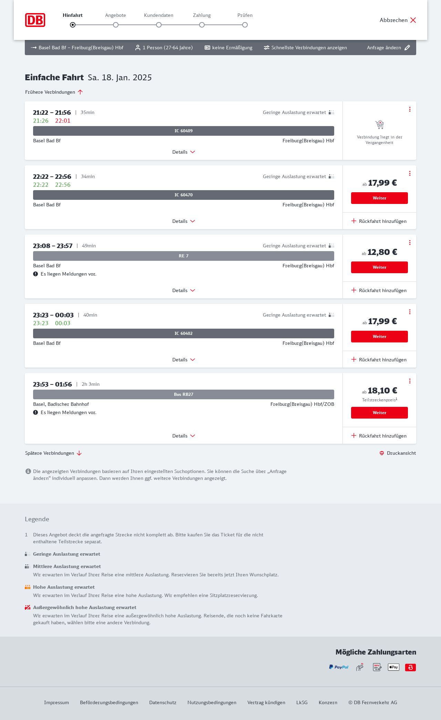Image resolution: width=441 pixels, height=720 pixels.
Task: Expand Details for IC 60409 connection
Action: [184, 152]
